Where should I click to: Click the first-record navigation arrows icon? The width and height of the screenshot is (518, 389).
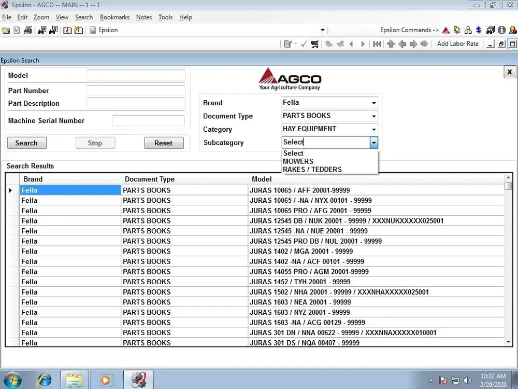click(x=377, y=44)
